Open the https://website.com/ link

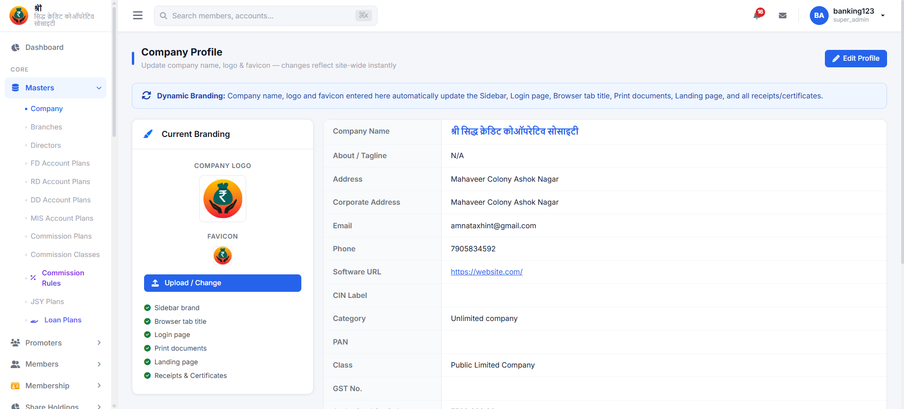tap(486, 272)
